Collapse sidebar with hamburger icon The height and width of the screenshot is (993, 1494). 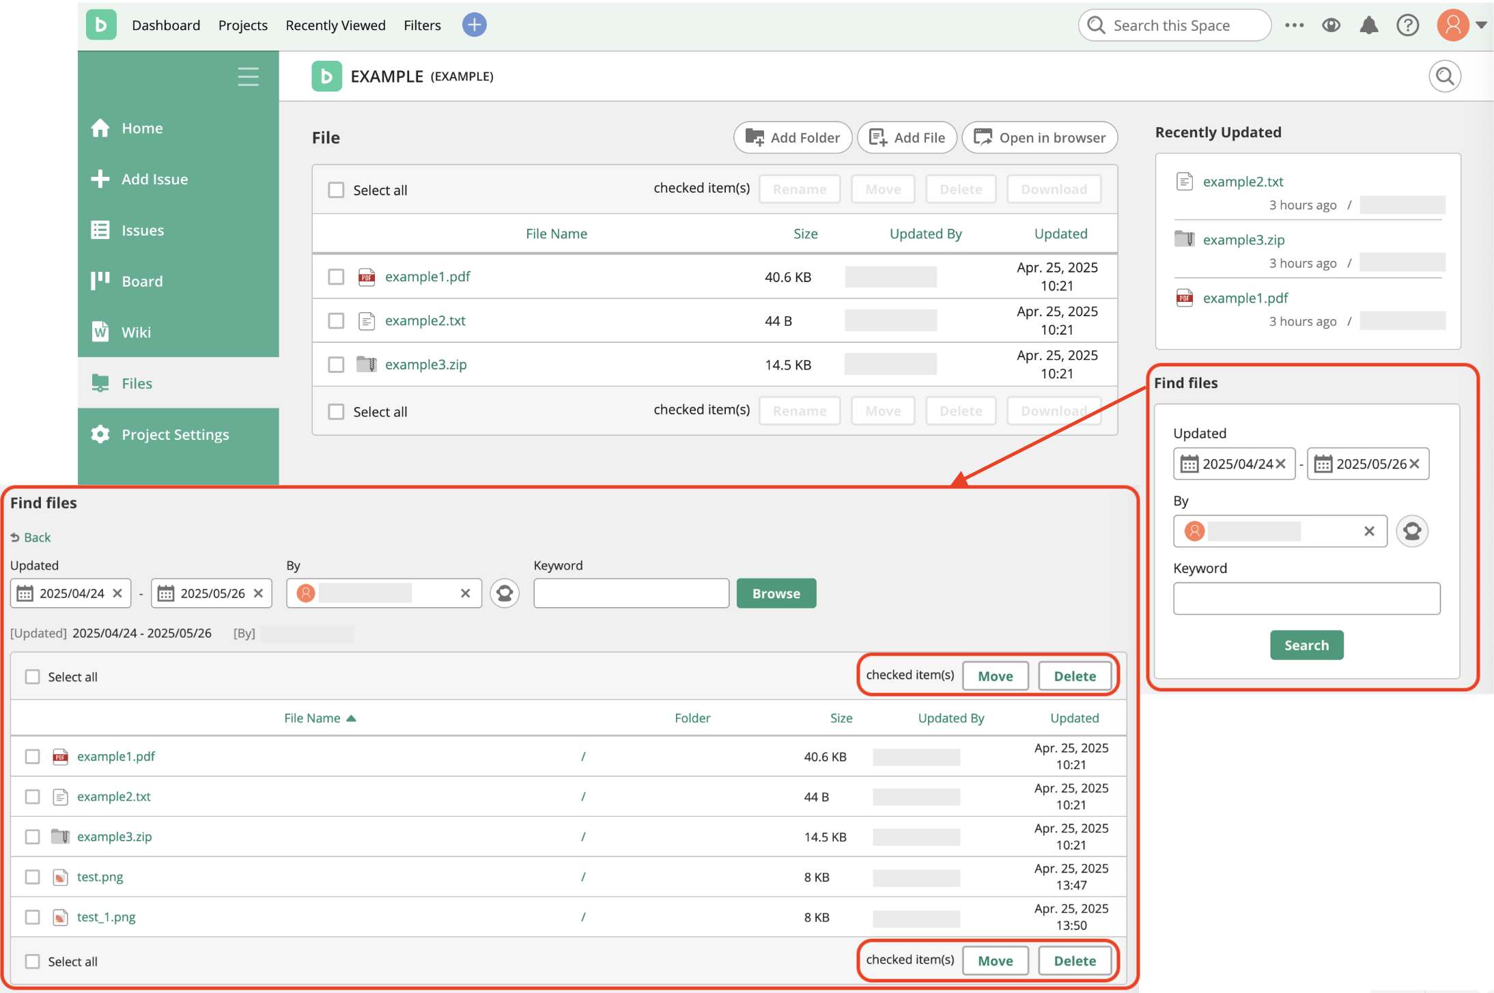point(248,76)
